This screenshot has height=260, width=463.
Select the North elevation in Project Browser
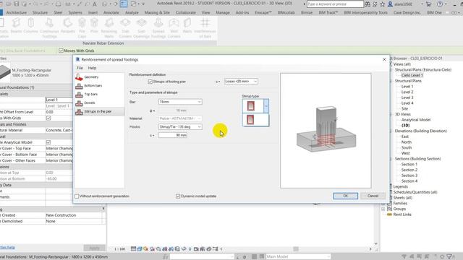[x=407, y=142]
